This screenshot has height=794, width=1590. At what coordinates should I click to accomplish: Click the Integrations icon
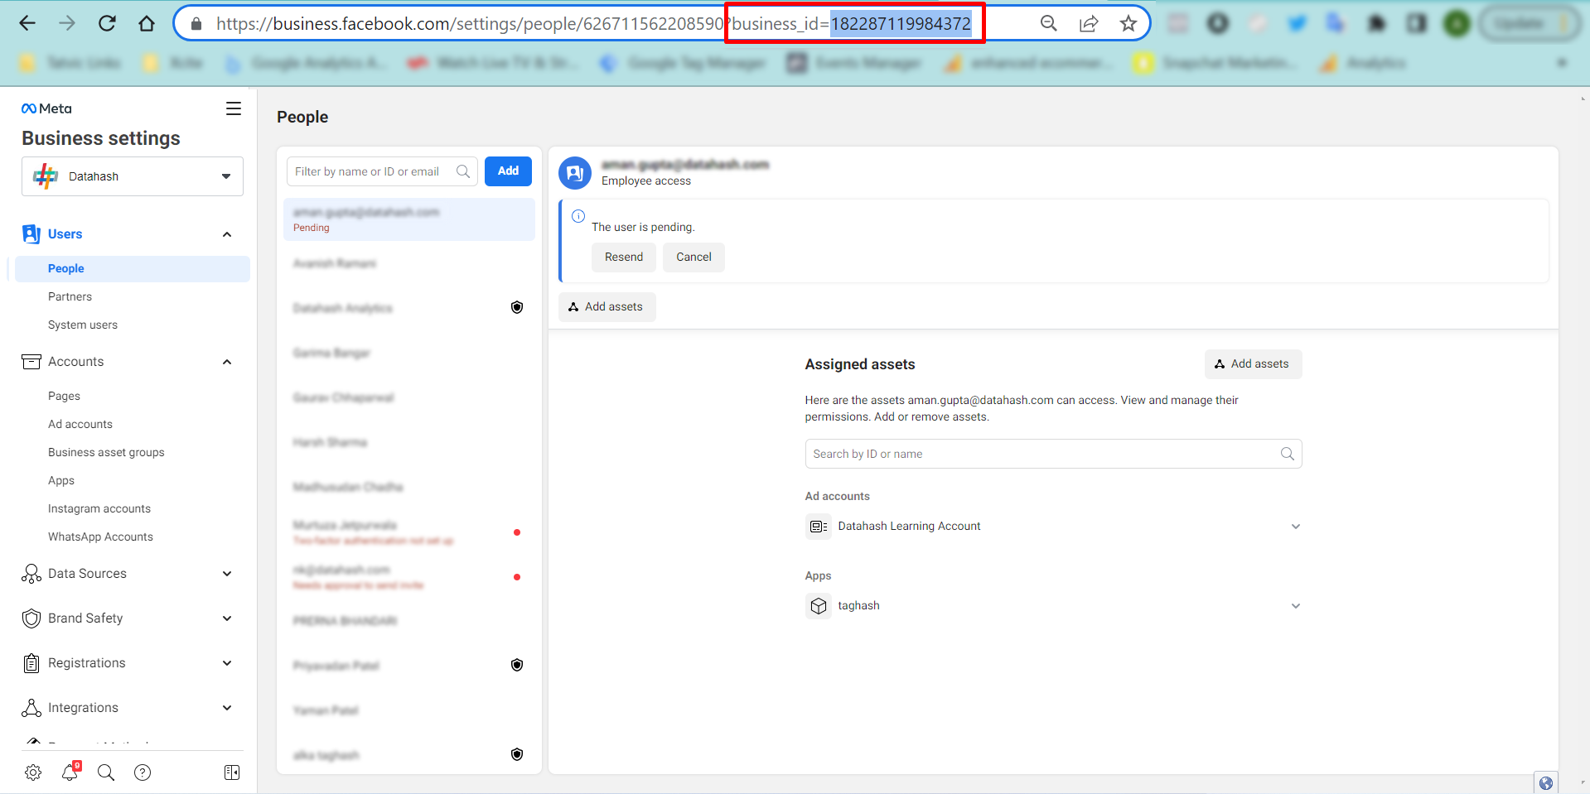point(31,708)
